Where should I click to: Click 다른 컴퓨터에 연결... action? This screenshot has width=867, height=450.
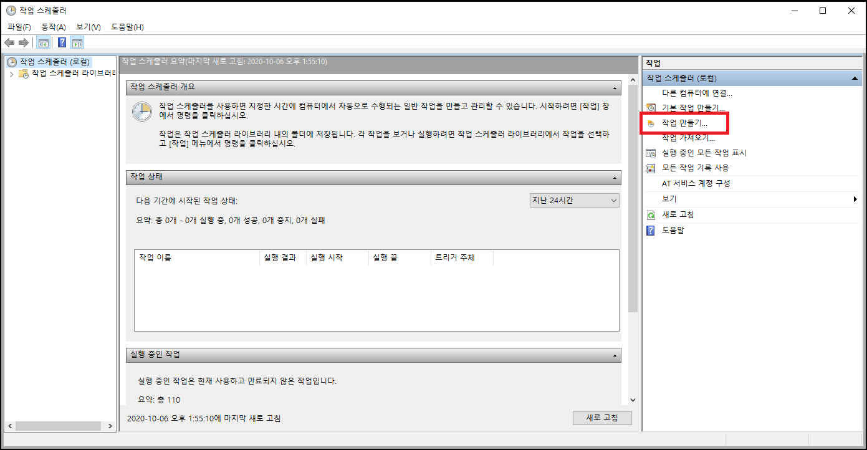tap(697, 93)
